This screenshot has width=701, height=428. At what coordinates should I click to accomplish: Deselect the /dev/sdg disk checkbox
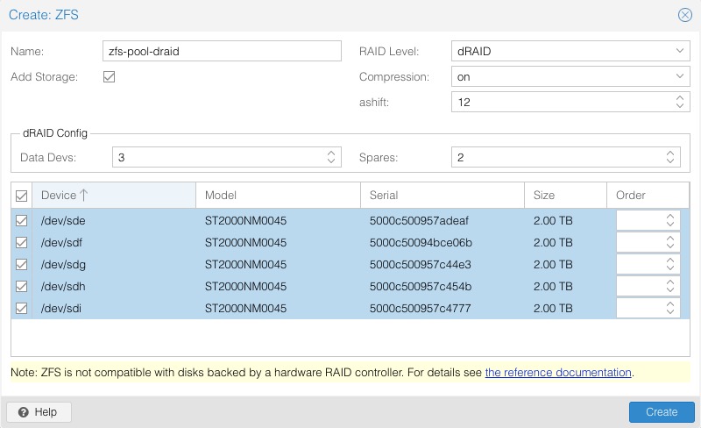21,265
